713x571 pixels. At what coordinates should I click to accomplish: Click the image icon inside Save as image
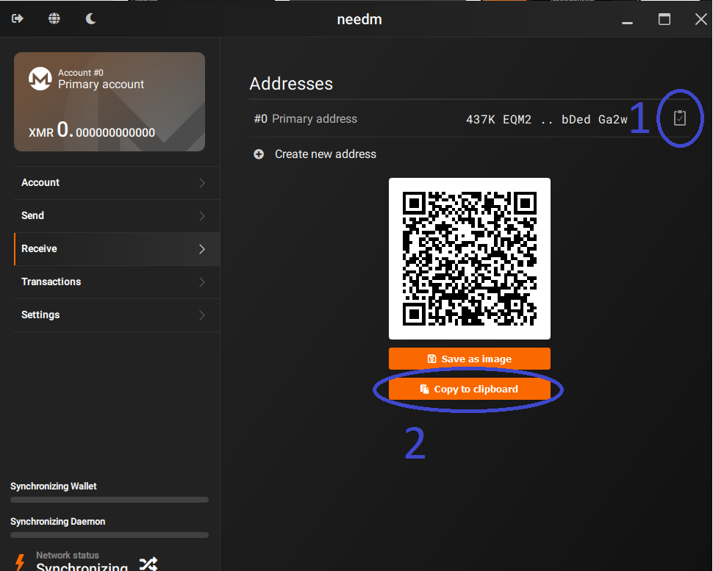[431, 358]
